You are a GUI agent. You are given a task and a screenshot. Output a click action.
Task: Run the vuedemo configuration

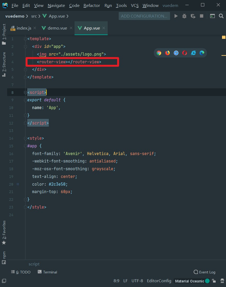click(176, 16)
